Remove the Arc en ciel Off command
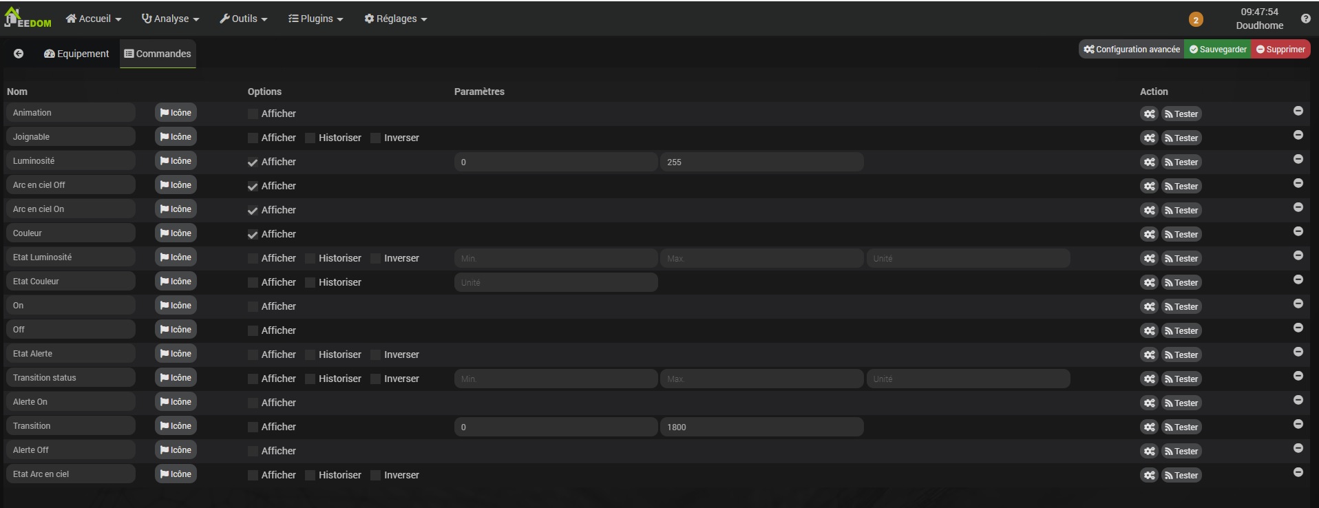This screenshot has width=1319, height=508. tap(1298, 183)
